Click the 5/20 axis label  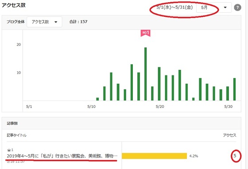pyautogui.click(x=160, y=107)
